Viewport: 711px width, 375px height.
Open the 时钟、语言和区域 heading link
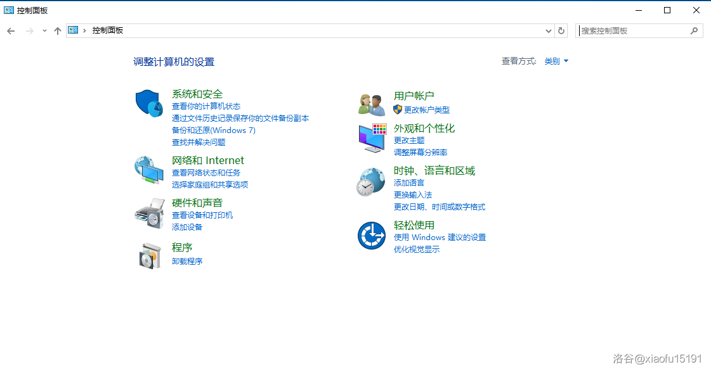pyautogui.click(x=434, y=171)
